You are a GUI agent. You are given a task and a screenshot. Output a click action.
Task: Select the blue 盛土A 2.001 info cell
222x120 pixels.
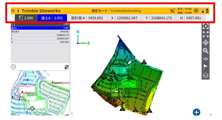[52, 18]
